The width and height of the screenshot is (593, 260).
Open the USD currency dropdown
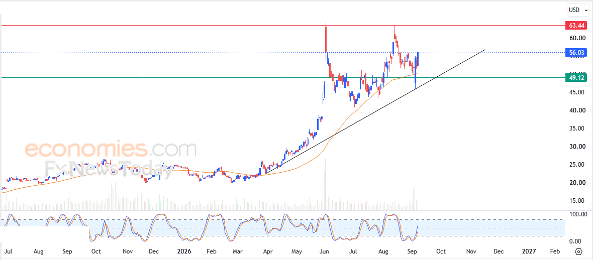[578, 11]
